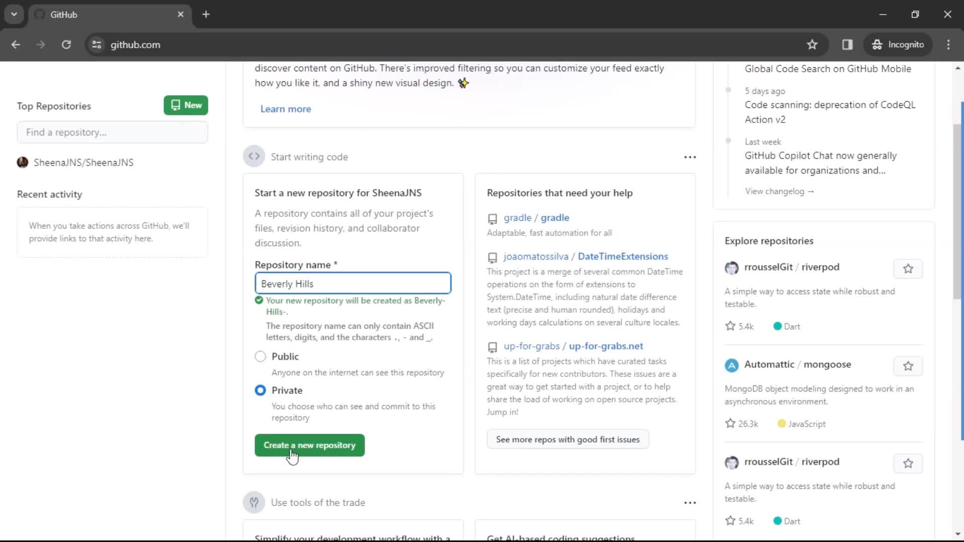Select the Public radio button
Screen dimensions: 964x542
click(x=260, y=356)
